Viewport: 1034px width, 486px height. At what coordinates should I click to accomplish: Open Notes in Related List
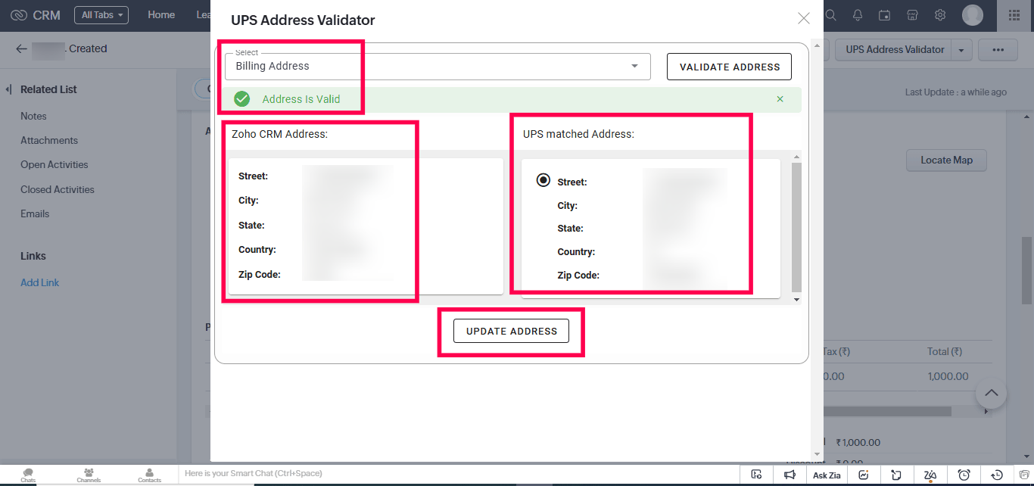coord(33,116)
